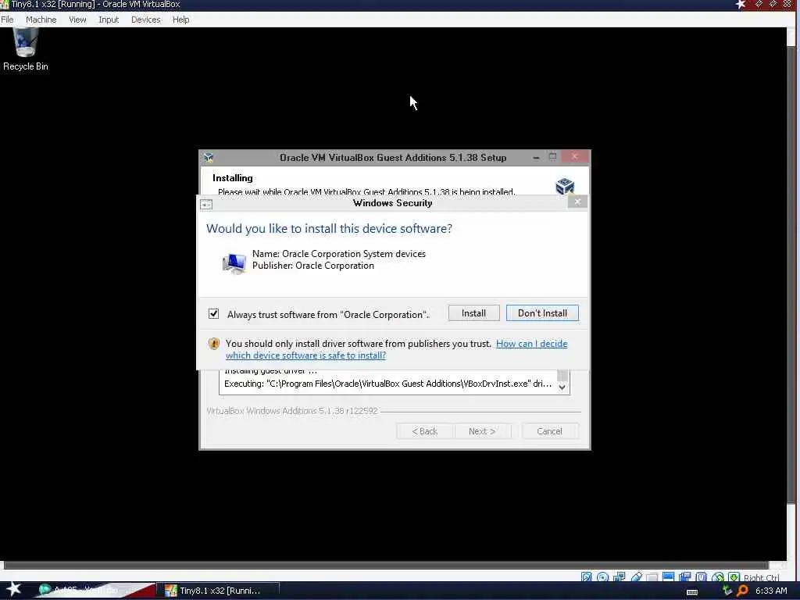This screenshot has height=600, width=800.
Task: Click the computer device icon in dialog
Action: click(234, 263)
